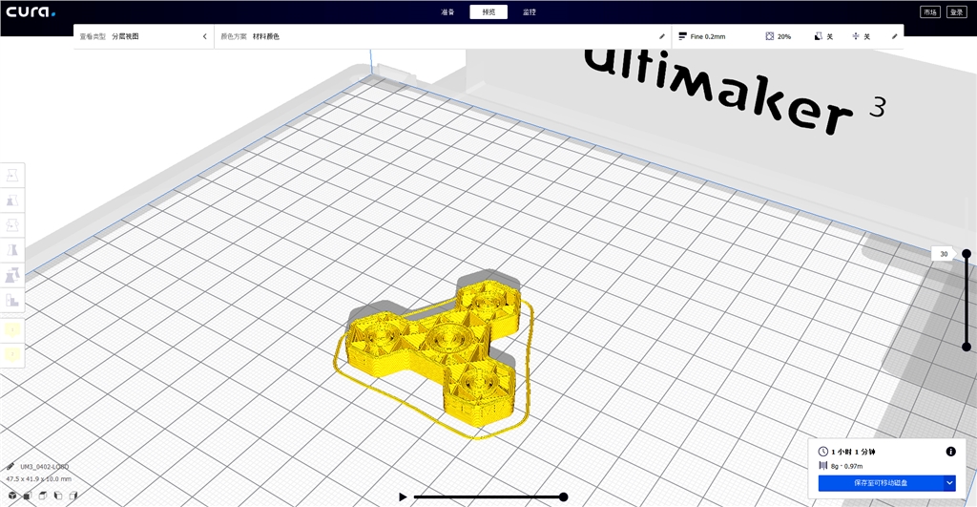Viewport: 977px width, 507px height.
Task: Switch to the 监控 tab
Action: pyautogui.click(x=529, y=11)
